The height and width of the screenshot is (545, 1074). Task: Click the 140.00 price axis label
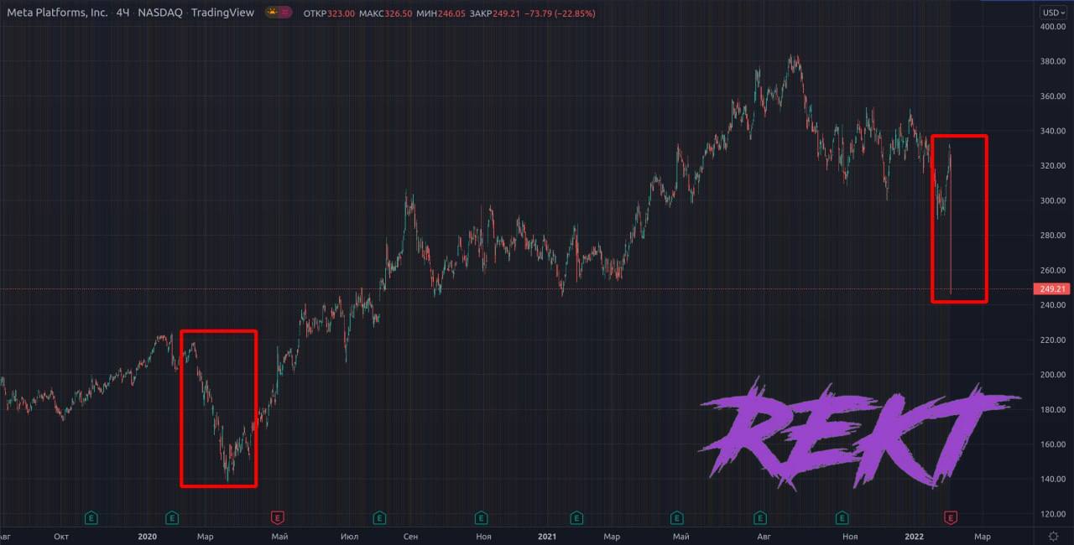pos(1053,479)
